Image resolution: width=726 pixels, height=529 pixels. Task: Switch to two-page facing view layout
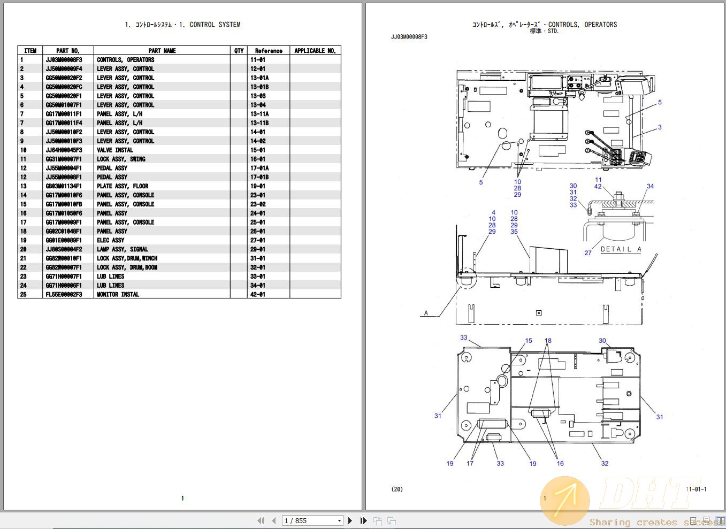720,521
